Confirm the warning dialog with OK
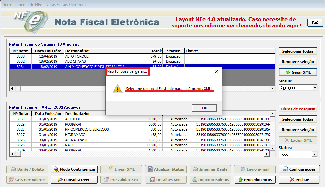Screen dimensions: 325x187 [x=204, y=108]
